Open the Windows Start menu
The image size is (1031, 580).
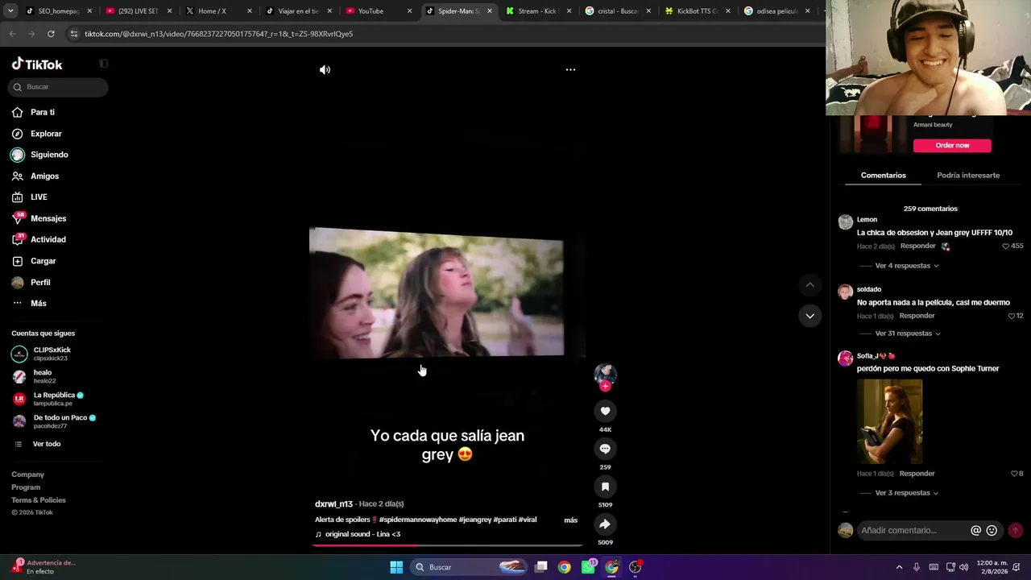(x=396, y=567)
